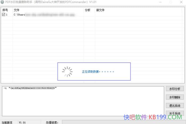Click into the -t parameter text box
The width and height of the screenshot is (186, 124).
(x=82, y=101)
